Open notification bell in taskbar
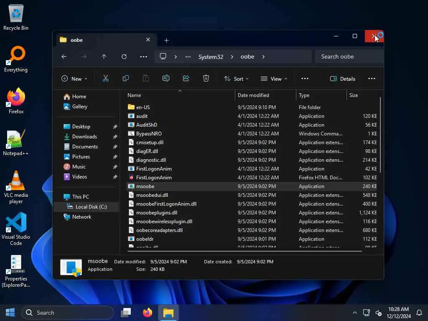428x321 pixels. click(419, 313)
